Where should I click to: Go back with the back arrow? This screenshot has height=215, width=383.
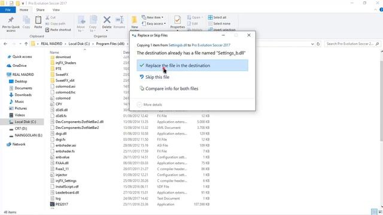point(5,44)
